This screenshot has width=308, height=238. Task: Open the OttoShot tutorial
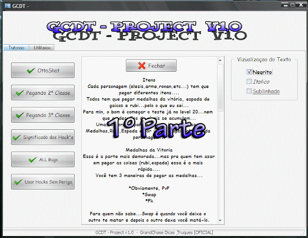[43, 70]
